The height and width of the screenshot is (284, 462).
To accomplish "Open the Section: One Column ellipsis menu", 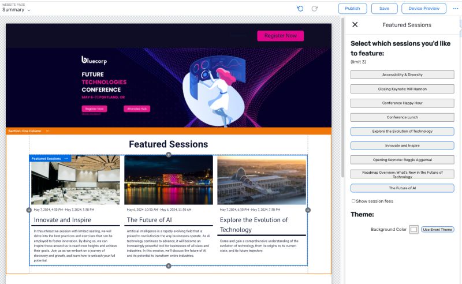I will pos(48,131).
